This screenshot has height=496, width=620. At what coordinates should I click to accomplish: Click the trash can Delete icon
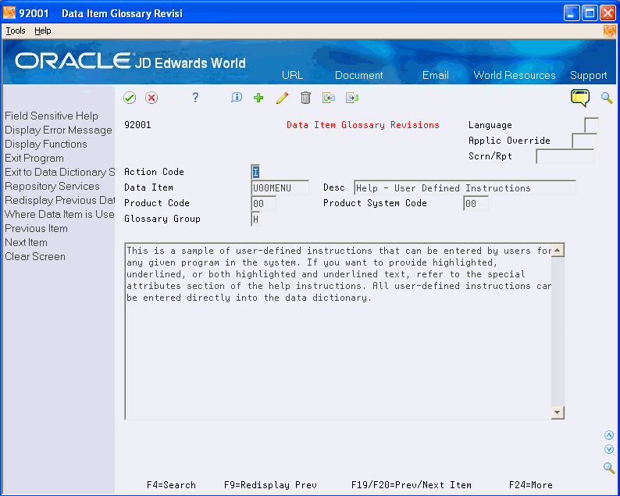pyautogui.click(x=305, y=98)
